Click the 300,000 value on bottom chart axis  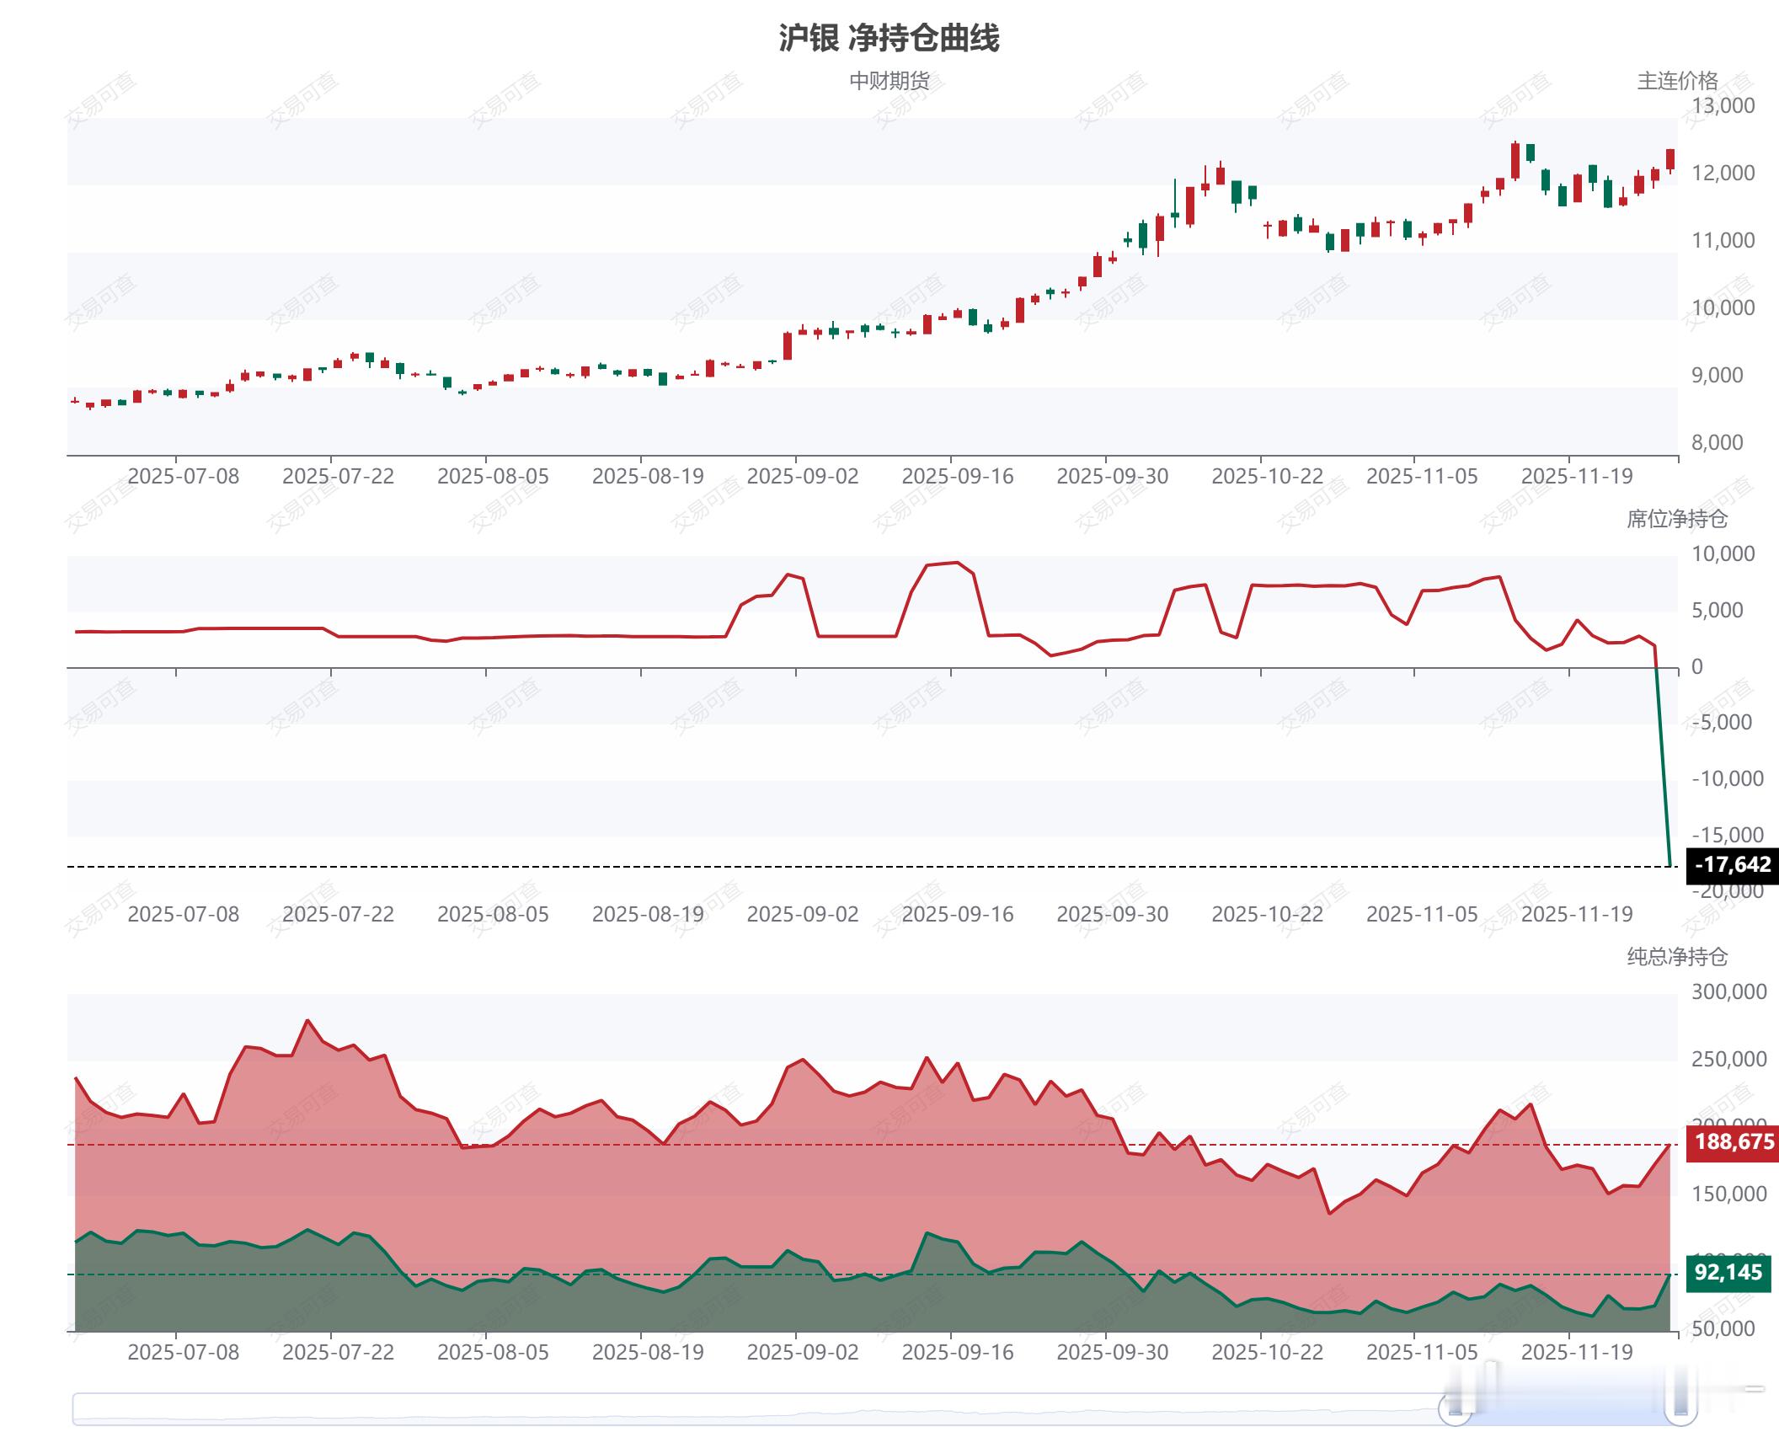(1728, 992)
